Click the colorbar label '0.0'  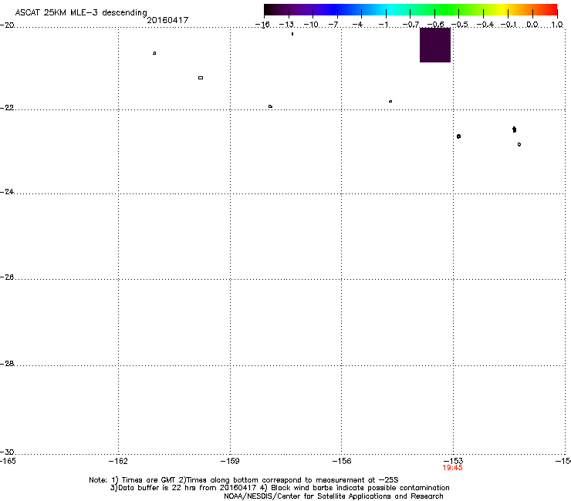[x=532, y=25]
